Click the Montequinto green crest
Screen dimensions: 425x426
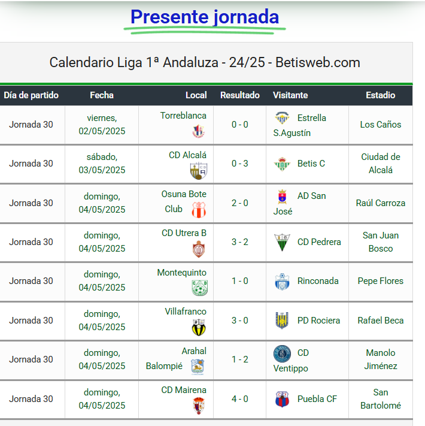point(200,288)
